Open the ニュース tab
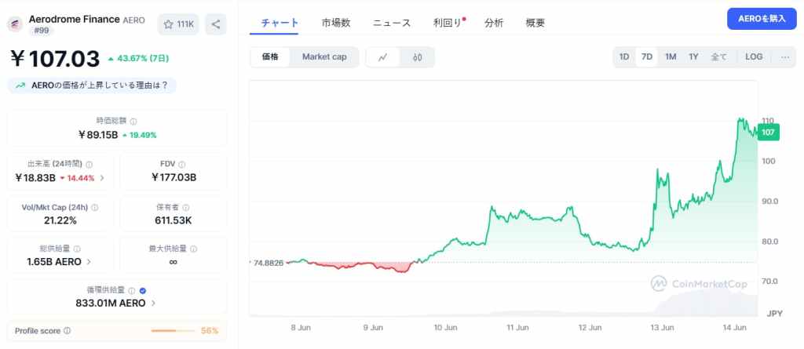This screenshot has width=804, height=349. 392,23
